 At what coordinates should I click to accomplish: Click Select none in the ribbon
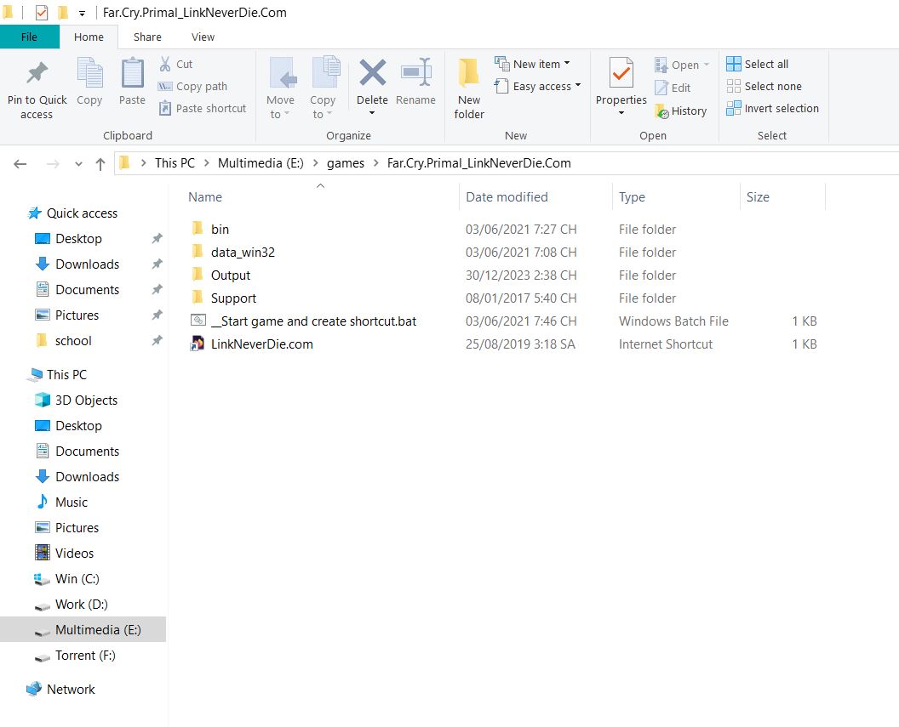pyautogui.click(x=764, y=86)
